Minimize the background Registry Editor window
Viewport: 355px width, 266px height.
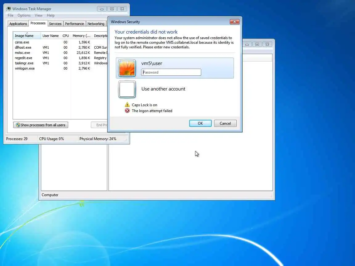point(247,44)
